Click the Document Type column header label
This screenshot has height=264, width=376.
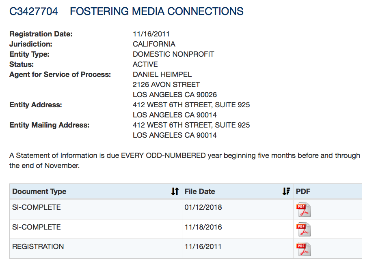coord(39,192)
